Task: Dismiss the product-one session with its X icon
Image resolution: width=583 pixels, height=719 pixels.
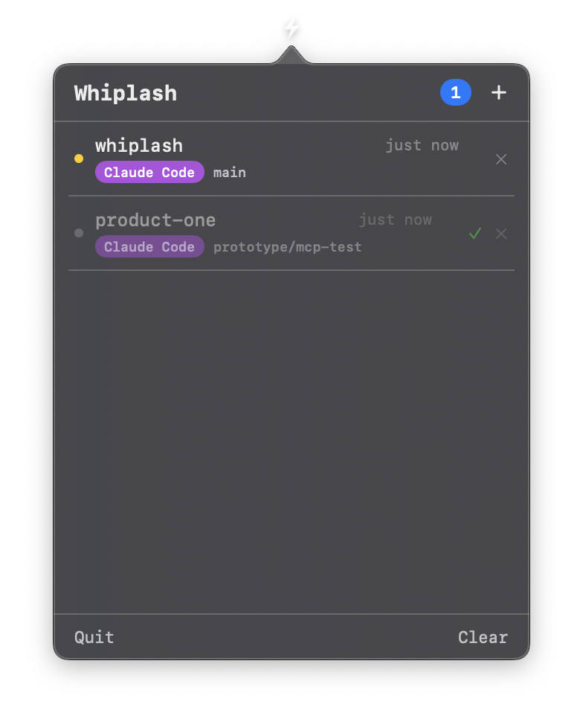Action: pos(500,233)
